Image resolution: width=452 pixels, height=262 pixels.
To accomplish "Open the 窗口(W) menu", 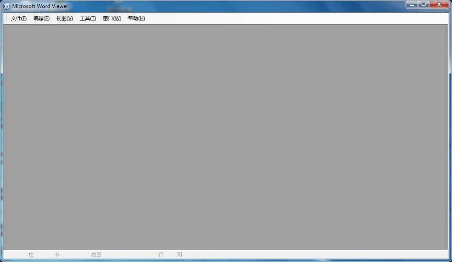I will 112,18.
